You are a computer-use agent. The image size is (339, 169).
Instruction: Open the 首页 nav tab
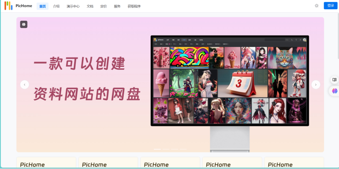coord(43,6)
